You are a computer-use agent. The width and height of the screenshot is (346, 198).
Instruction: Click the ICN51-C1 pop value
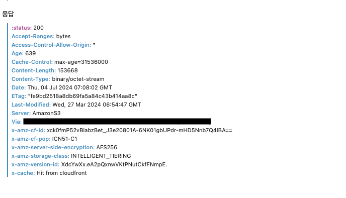[64, 139]
